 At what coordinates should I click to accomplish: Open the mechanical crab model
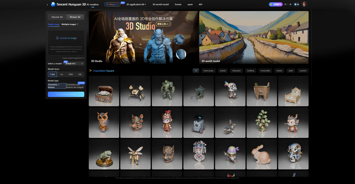135,91
